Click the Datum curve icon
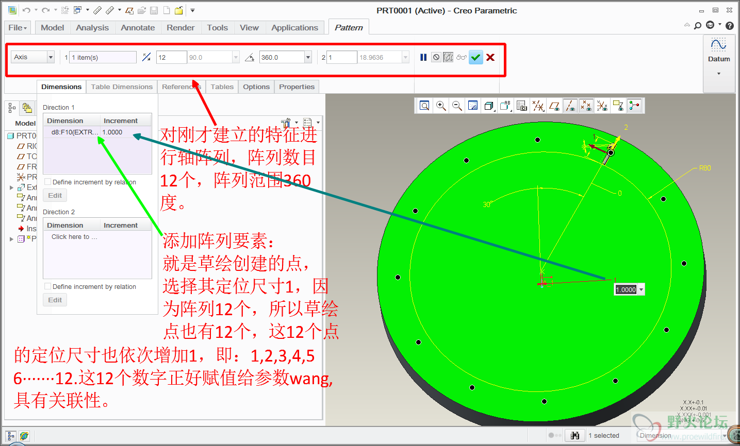Viewport: 740px width, 446px height. point(719,45)
